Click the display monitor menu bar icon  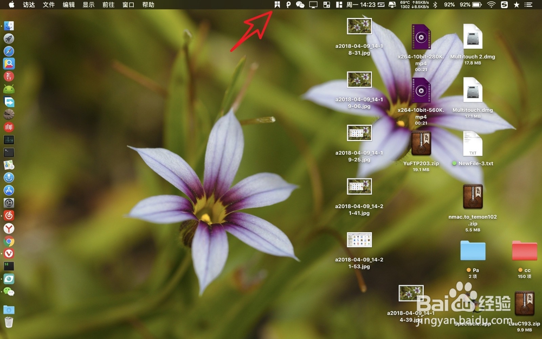pyautogui.click(x=313, y=4)
